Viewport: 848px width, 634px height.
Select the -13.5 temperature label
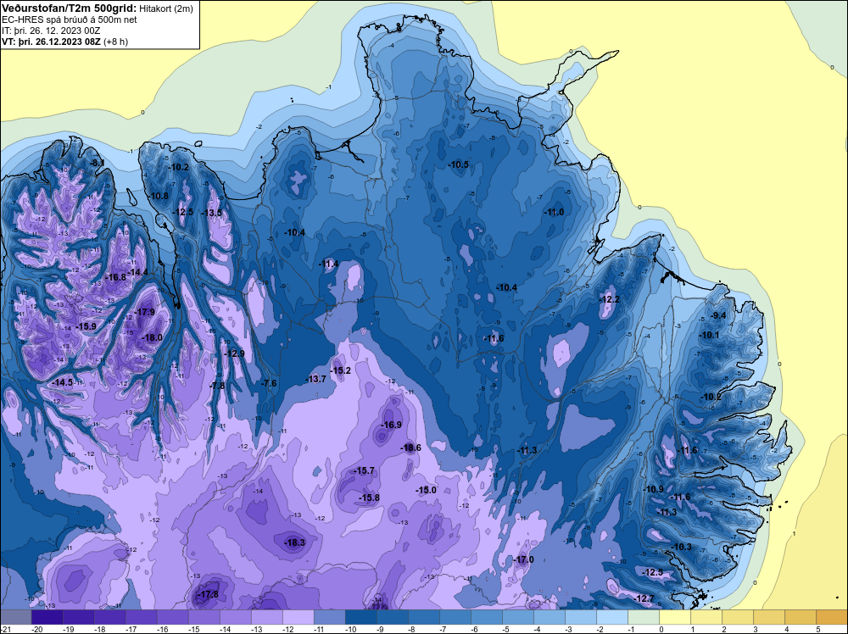click(212, 213)
